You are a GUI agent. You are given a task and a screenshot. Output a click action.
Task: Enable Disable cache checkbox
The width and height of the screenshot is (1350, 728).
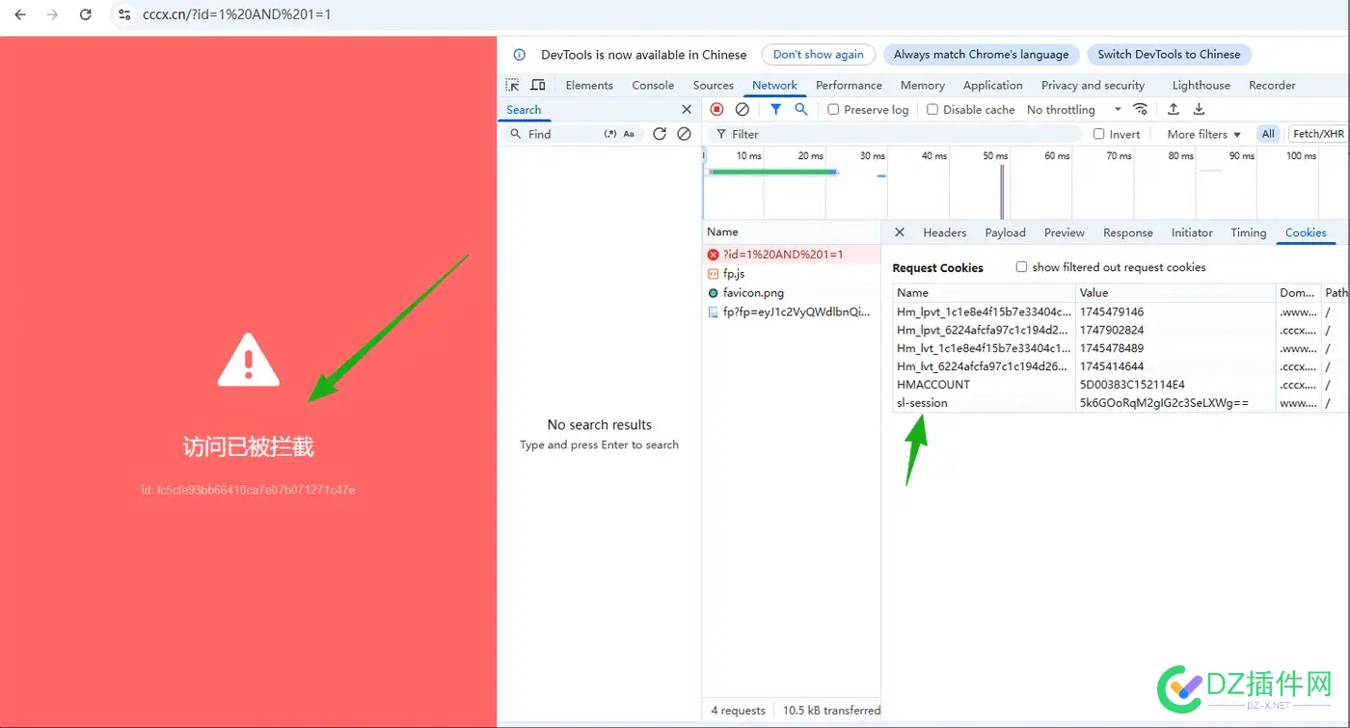tap(932, 109)
